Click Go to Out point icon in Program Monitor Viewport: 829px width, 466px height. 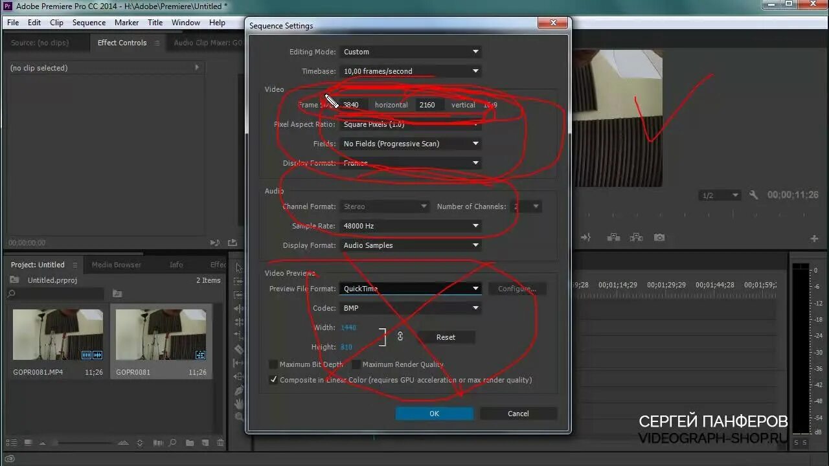pyautogui.click(x=585, y=238)
